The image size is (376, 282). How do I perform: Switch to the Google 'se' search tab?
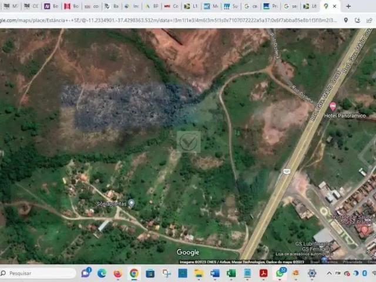click(x=290, y=6)
